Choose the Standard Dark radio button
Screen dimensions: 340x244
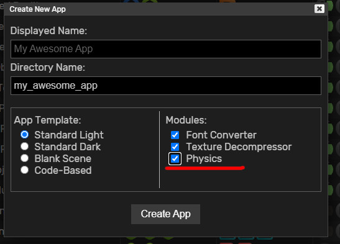coord(24,147)
